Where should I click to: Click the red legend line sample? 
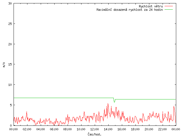coord(169,6)
